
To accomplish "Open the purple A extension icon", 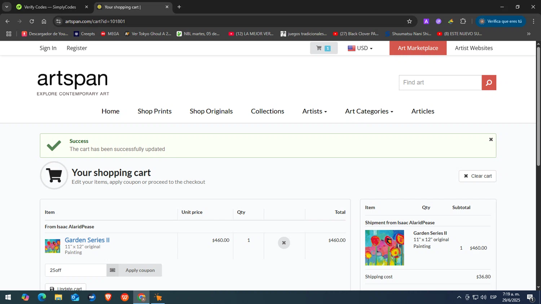I will tap(426, 21).
